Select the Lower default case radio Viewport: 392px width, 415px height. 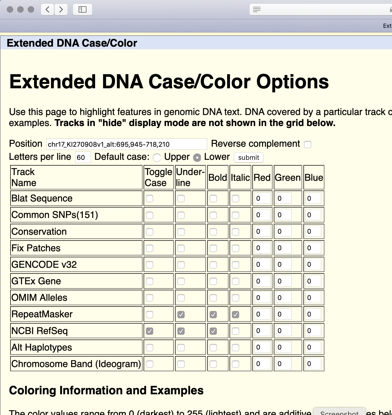pyautogui.click(x=197, y=157)
